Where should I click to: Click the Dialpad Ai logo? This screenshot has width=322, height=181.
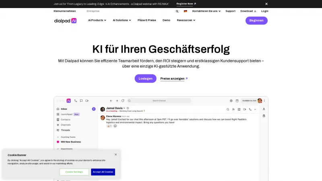coord(65,21)
